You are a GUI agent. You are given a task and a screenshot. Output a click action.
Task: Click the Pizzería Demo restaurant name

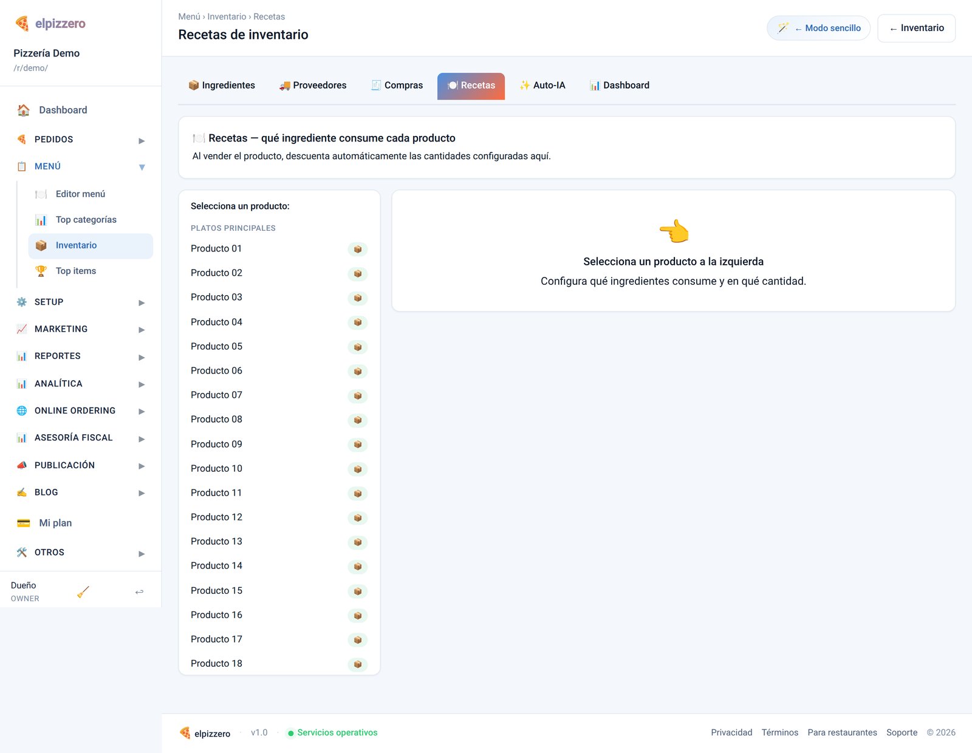coord(47,53)
